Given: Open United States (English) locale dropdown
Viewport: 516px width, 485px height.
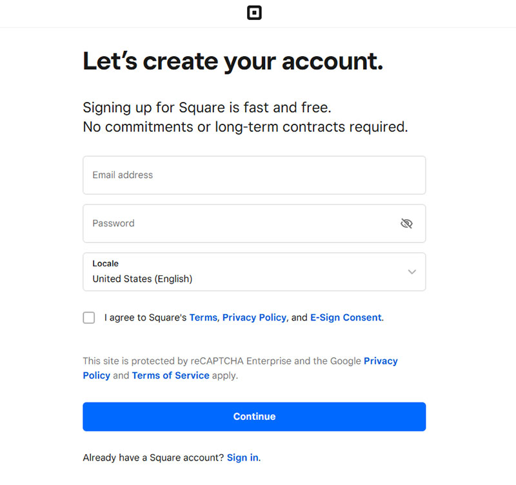Looking at the screenshot, I should pyautogui.click(x=254, y=272).
